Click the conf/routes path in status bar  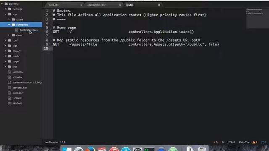[x=51, y=142]
